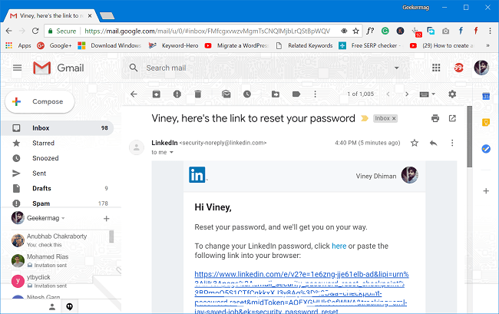Click Compose to write a new email
This screenshot has width=499, height=314.
click(40, 102)
